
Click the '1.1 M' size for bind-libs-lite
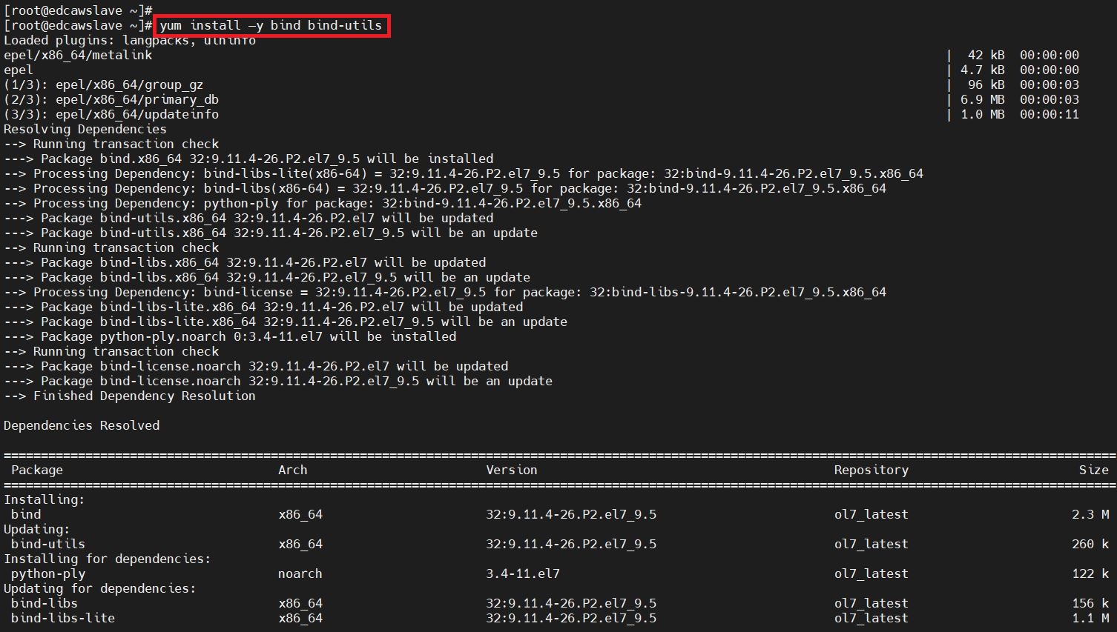point(1090,618)
